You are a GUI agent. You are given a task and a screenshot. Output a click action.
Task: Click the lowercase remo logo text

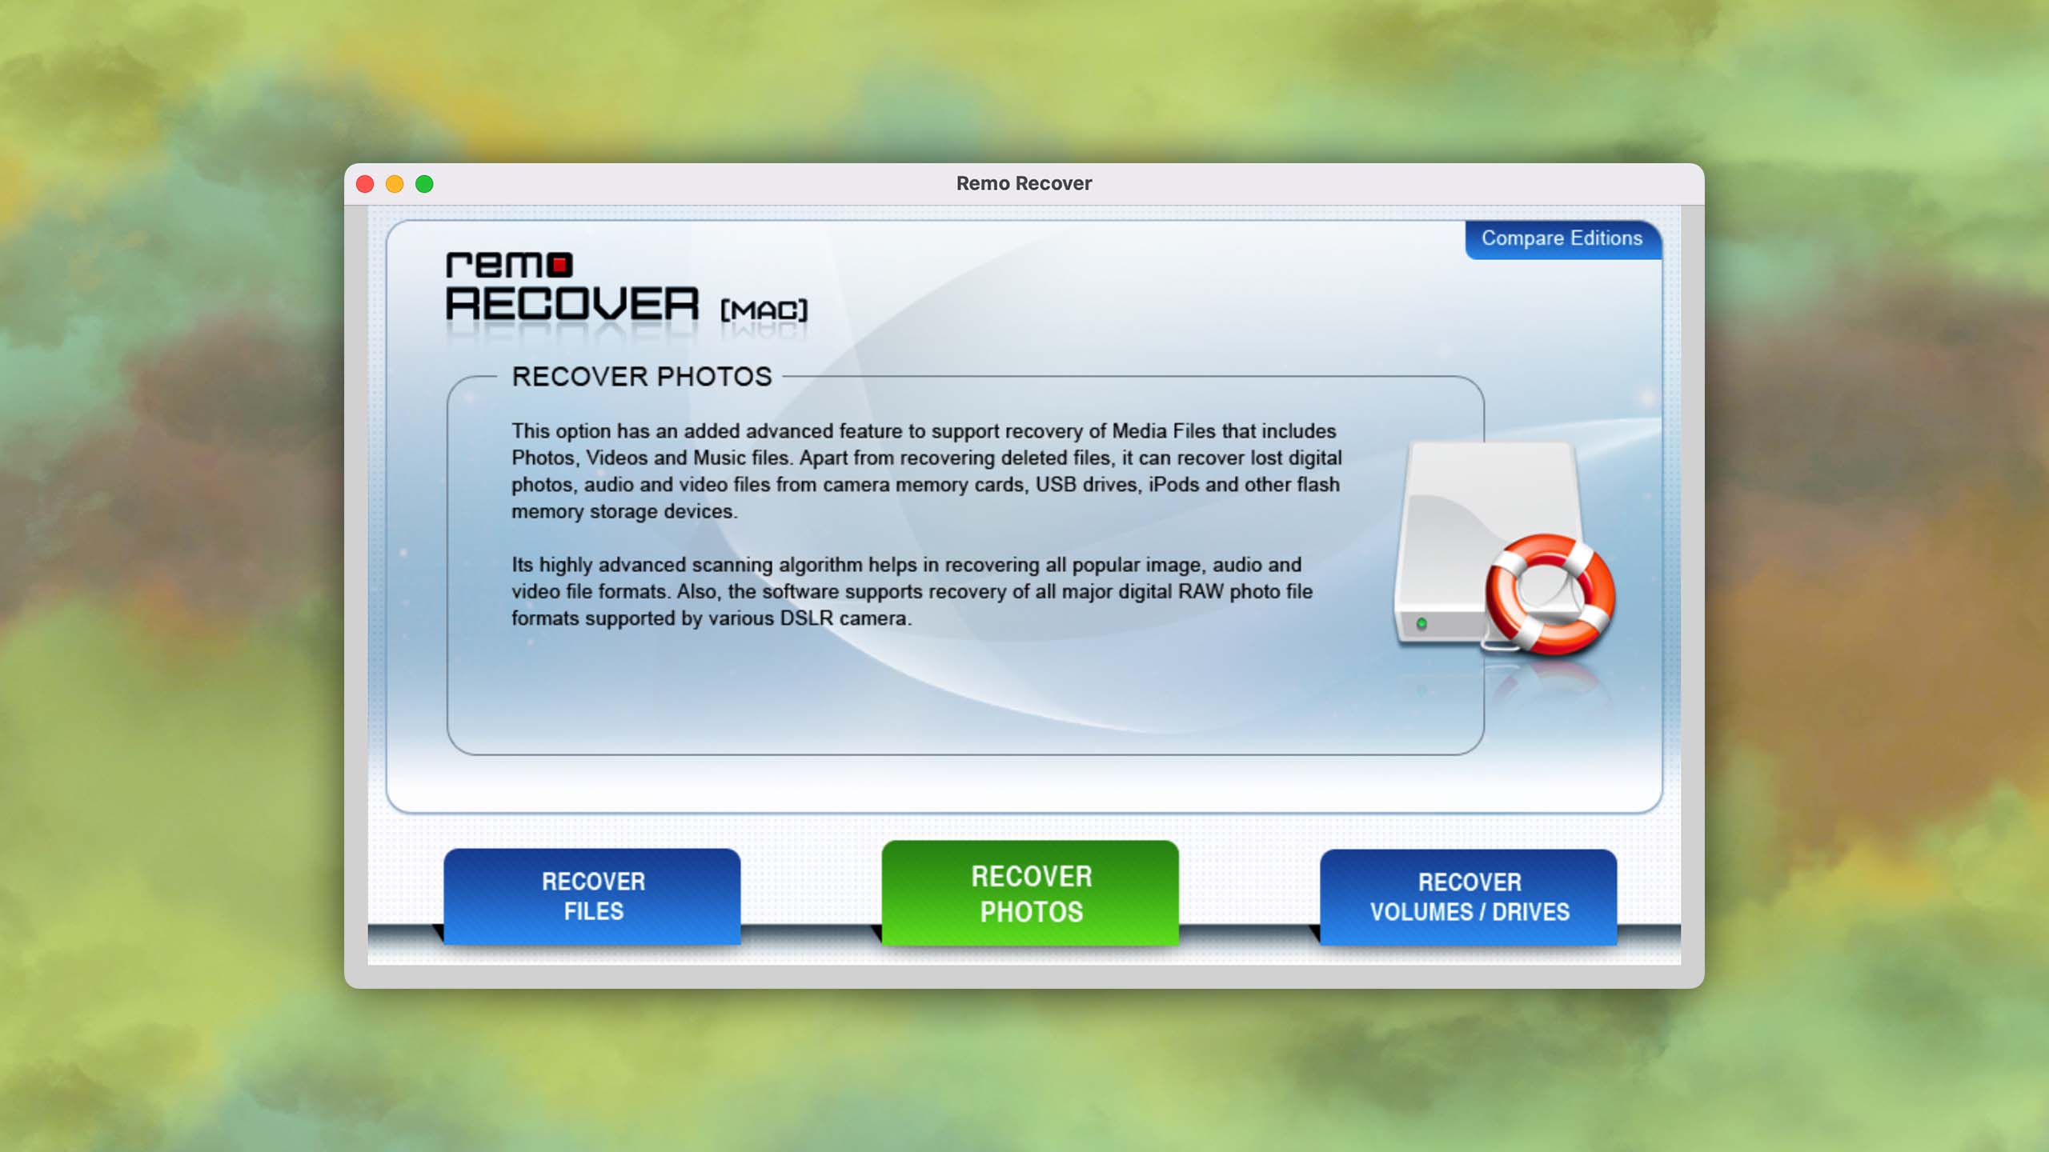496,265
